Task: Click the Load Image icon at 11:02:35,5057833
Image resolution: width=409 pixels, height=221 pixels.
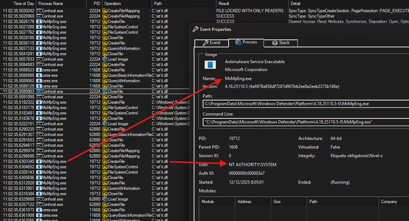Action: point(105,59)
